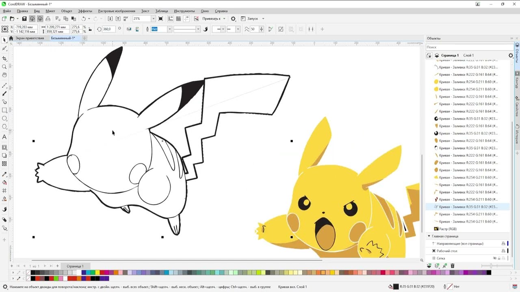Open the Файл menu

[7, 11]
